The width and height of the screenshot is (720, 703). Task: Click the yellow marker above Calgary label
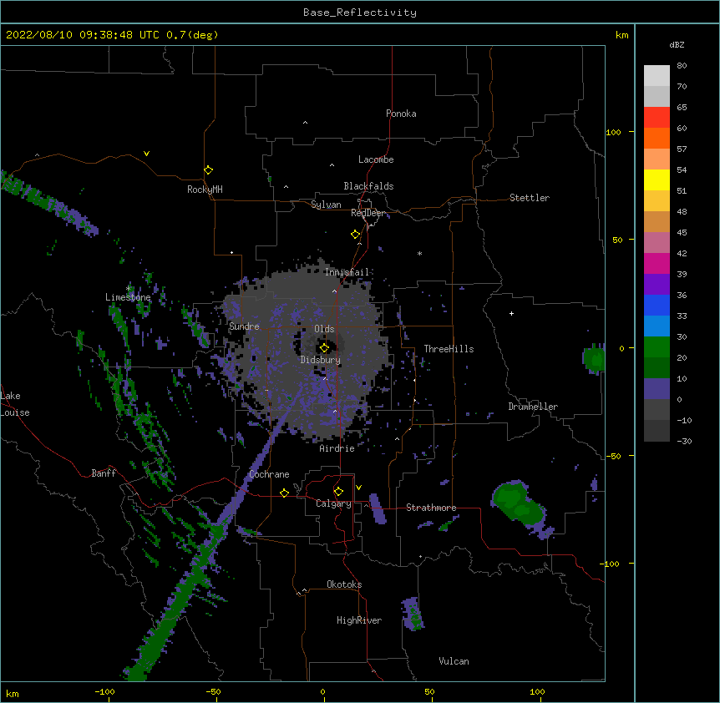[338, 492]
